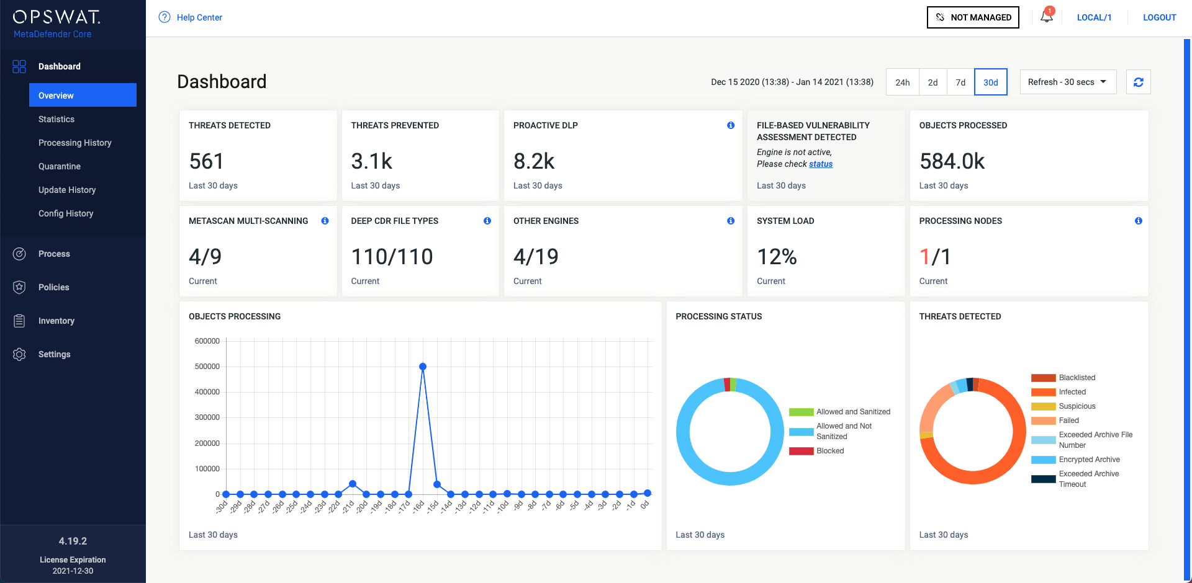Click the Help Center question mark icon

point(164,17)
